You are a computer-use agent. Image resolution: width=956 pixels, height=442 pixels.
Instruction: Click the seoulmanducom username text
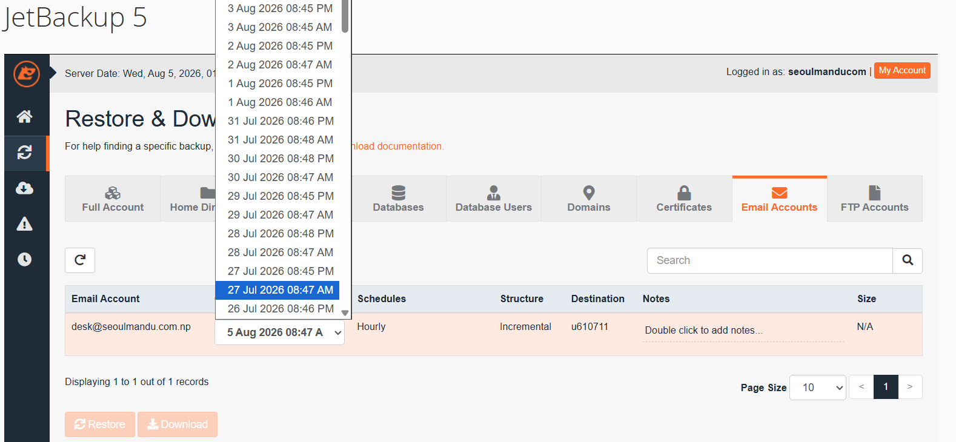pyautogui.click(x=827, y=71)
